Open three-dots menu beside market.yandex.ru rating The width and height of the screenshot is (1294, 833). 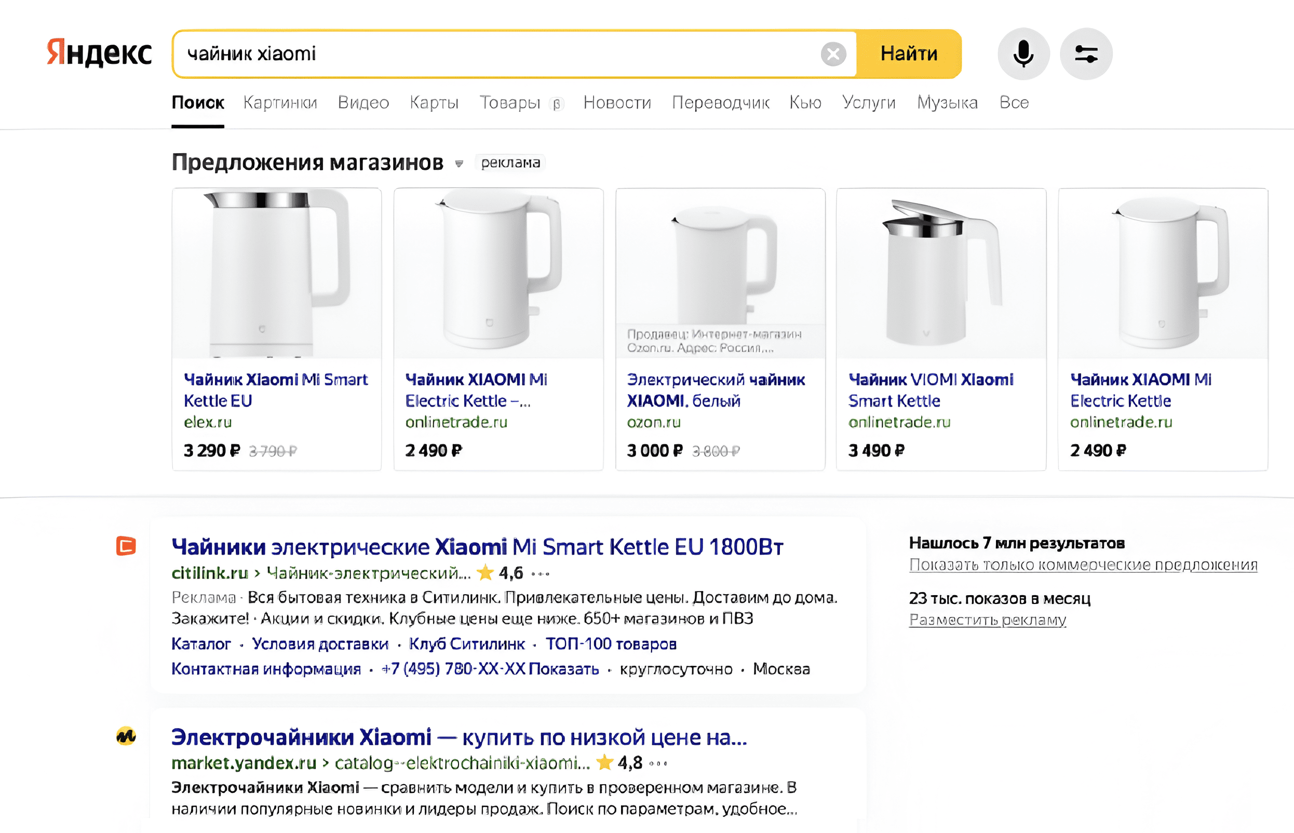(x=658, y=764)
